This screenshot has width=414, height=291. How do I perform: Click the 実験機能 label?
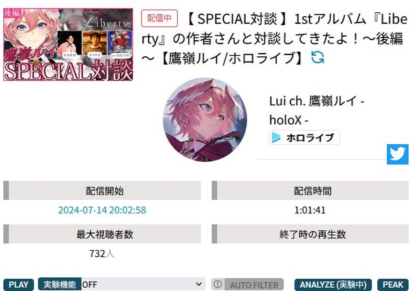click(x=60, y=285)
